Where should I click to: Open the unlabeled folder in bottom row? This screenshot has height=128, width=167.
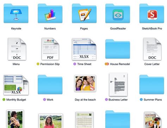118,119
